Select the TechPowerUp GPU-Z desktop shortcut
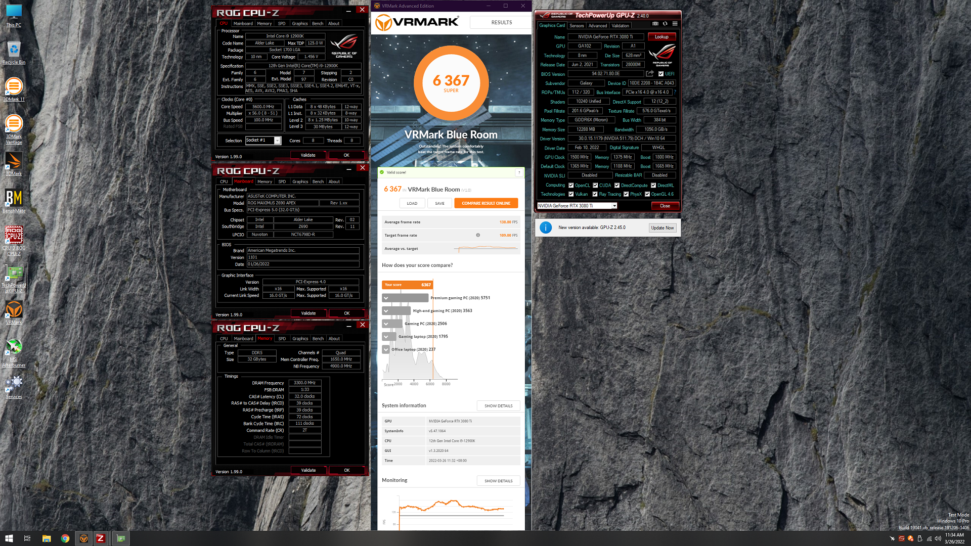 (14, 279)
